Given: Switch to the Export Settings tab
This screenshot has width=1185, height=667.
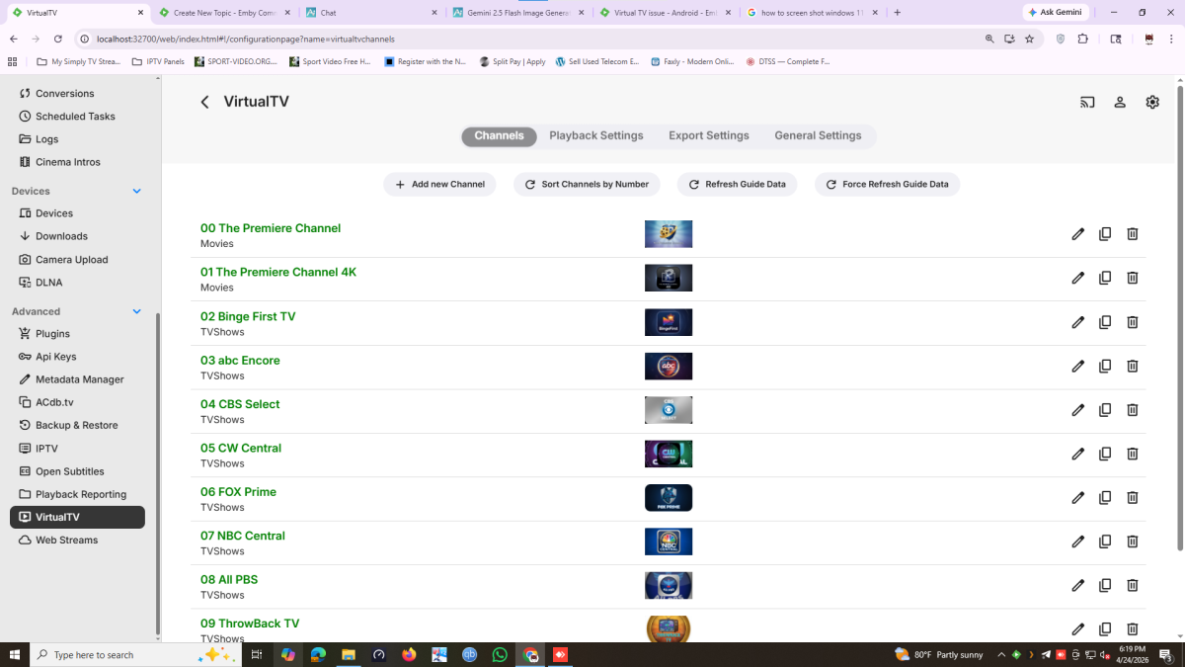Looking at the screenshot, I should [x=709, y=136].
